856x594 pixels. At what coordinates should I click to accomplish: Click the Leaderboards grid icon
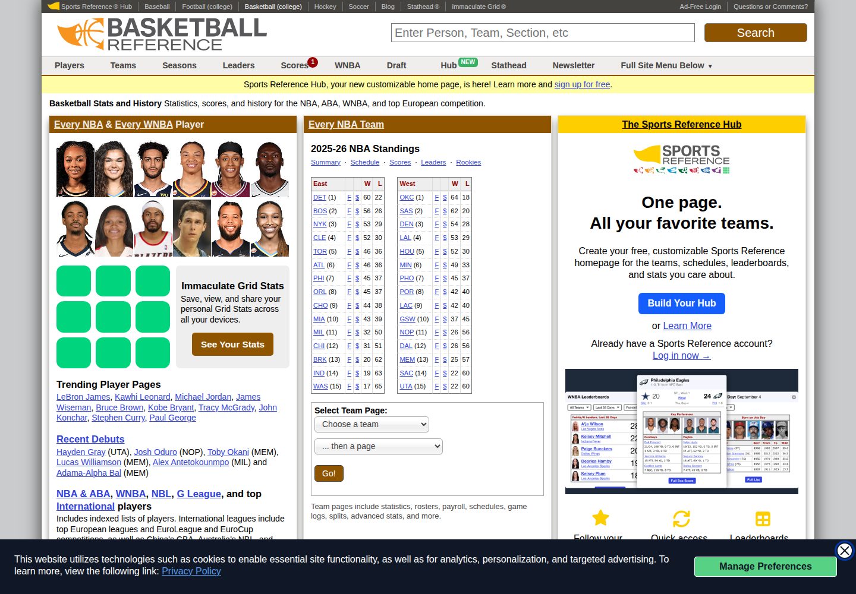pos(763,519)
